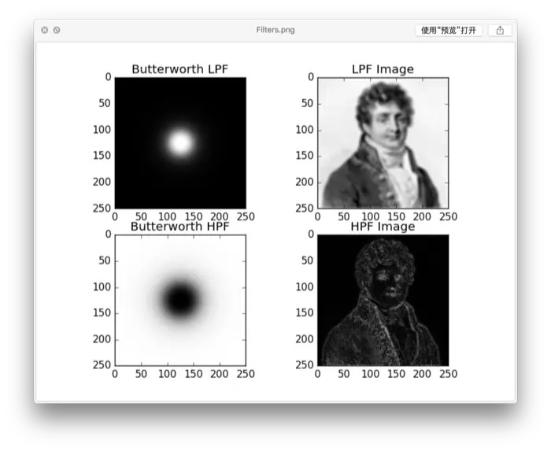This screenshot has height=451, width=551.
Task: Click the "LPF Image" plot title
Action: coord(383,68)
